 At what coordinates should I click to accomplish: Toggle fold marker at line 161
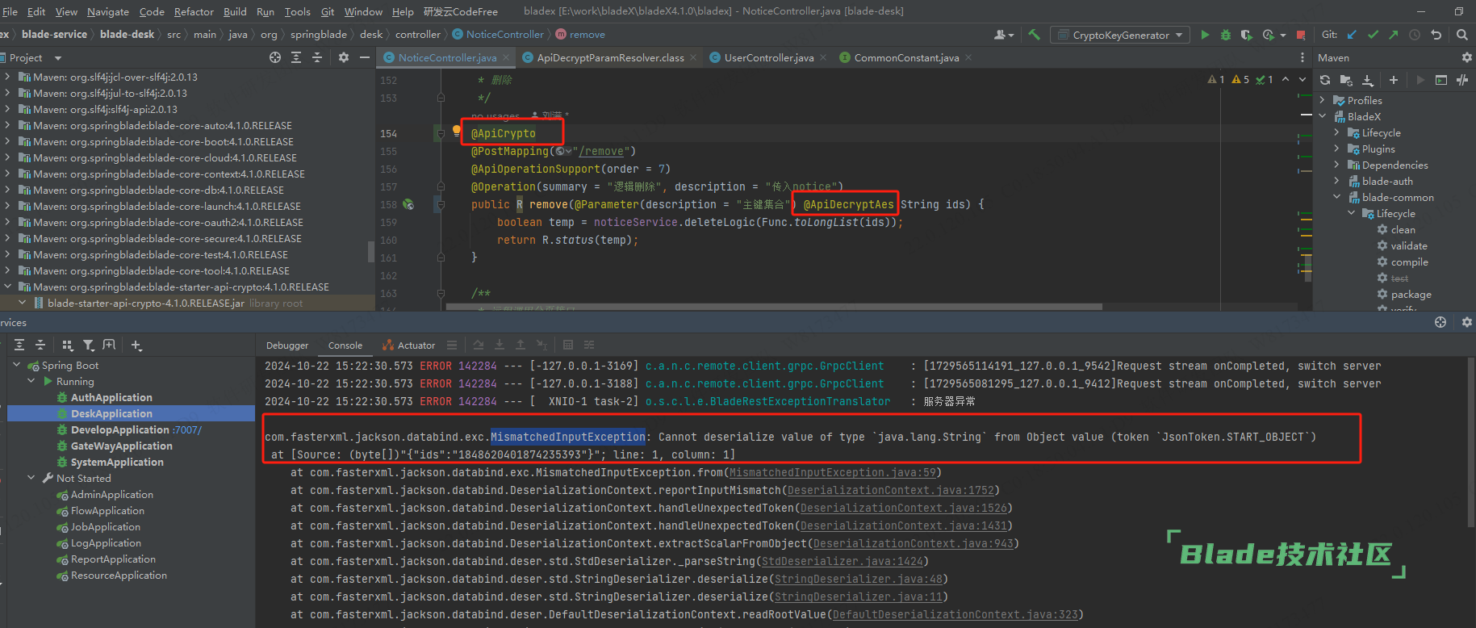click(x=441, y=258)
